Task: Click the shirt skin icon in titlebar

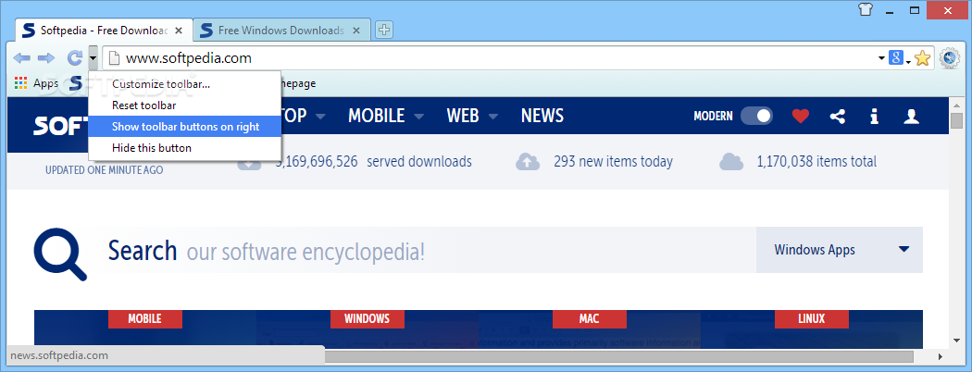Action: point(866,8)
